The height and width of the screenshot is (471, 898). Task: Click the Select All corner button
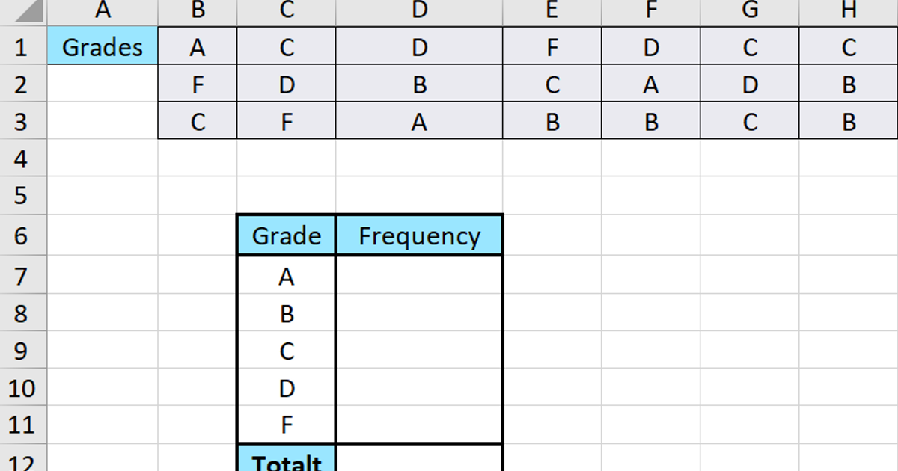click(x=23, y=10)
